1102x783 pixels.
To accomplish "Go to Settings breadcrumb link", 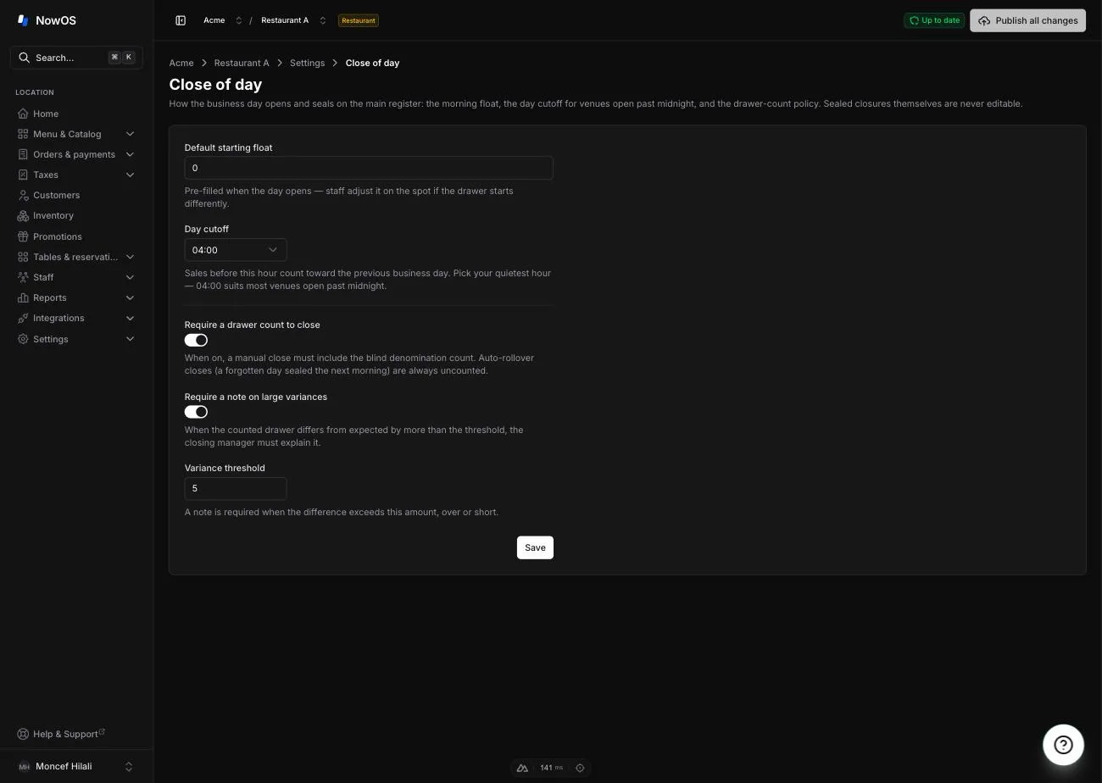I will 307,63.
